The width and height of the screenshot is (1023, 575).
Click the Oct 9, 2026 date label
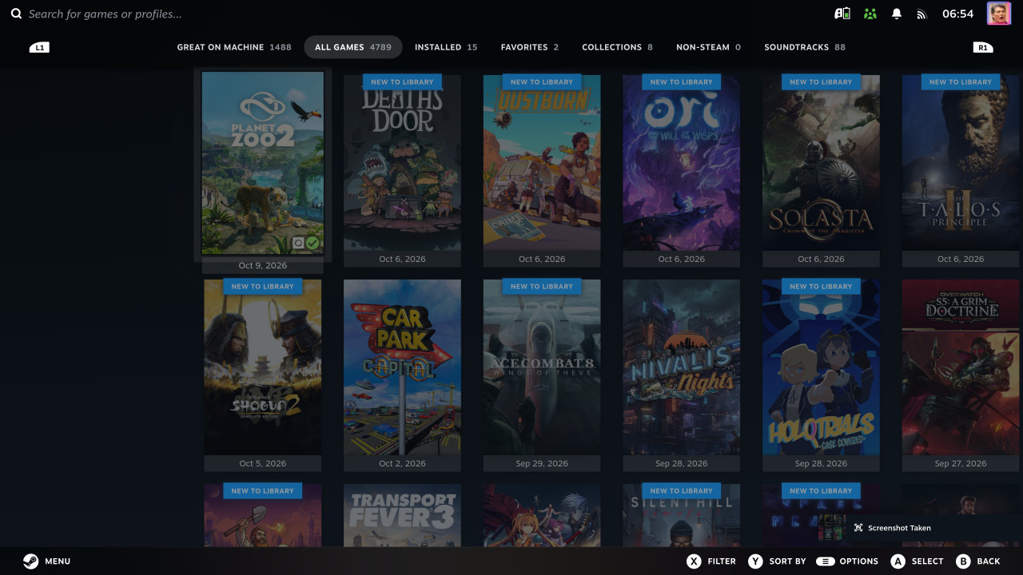(263, 265)
